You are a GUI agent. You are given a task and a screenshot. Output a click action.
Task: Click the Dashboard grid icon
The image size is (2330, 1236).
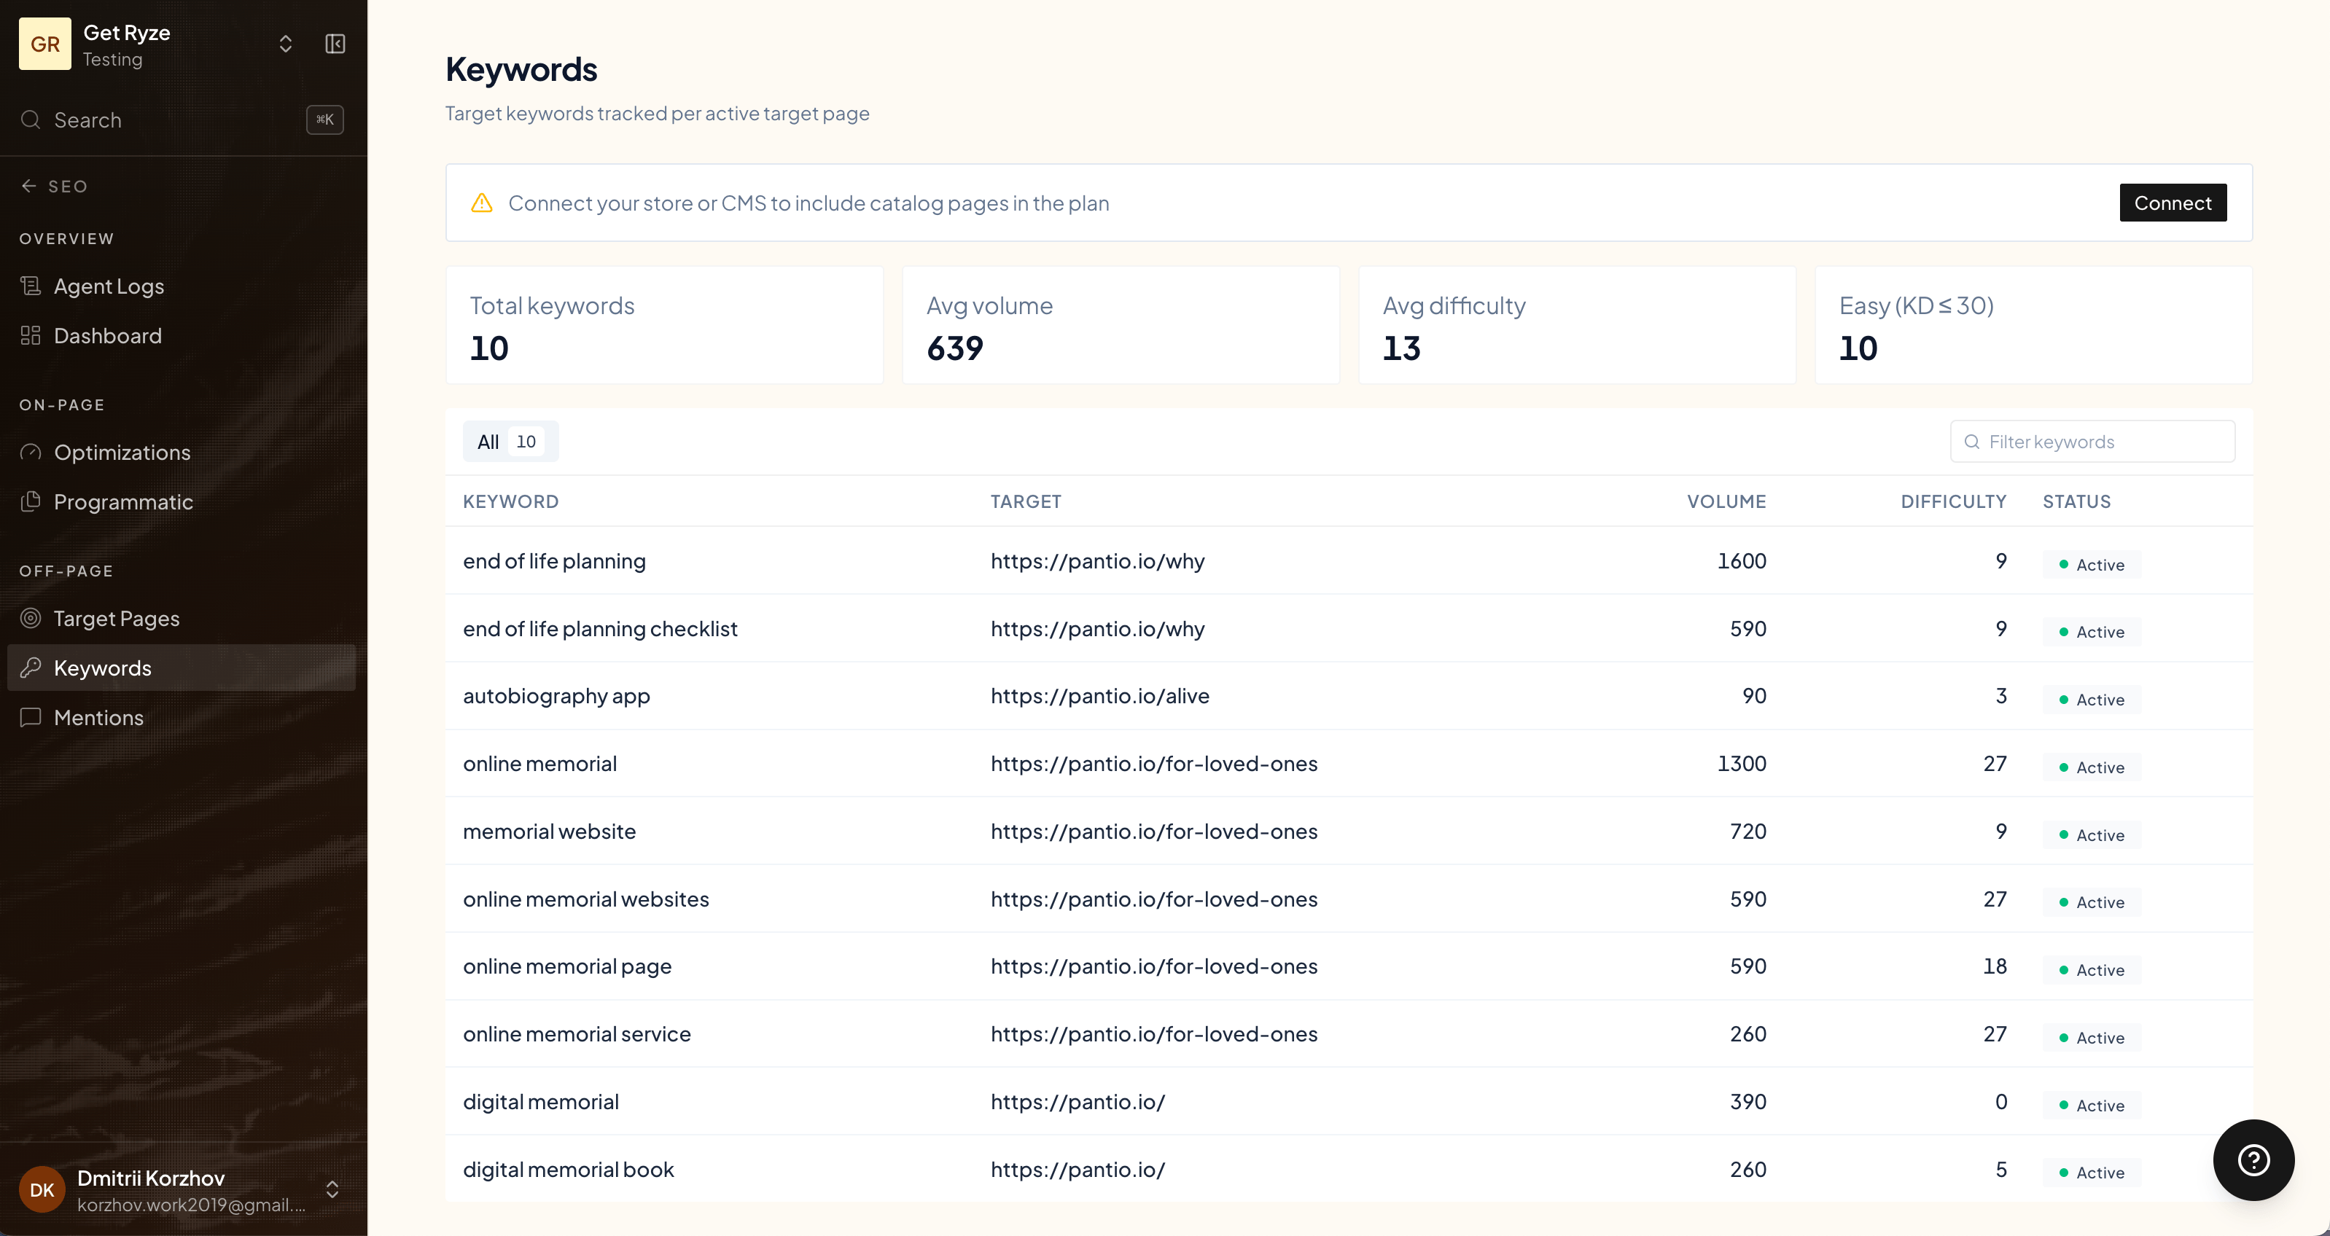tap(31, 335)
